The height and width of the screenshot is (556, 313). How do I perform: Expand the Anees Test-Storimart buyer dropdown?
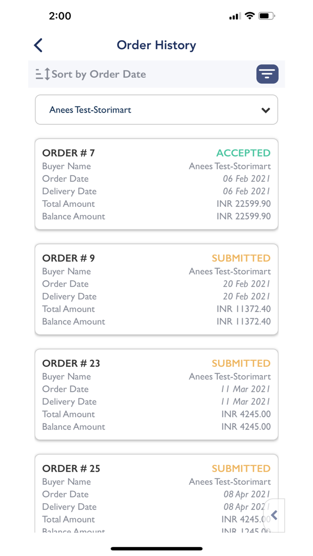(156, 110)
